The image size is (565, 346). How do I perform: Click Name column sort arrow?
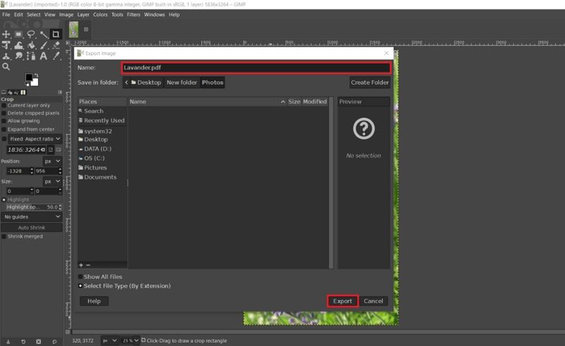click(283, 102)
